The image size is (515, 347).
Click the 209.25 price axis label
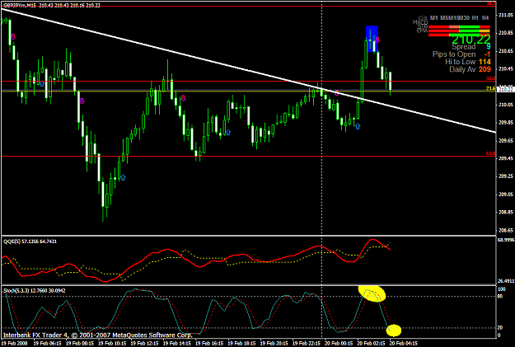506,176
